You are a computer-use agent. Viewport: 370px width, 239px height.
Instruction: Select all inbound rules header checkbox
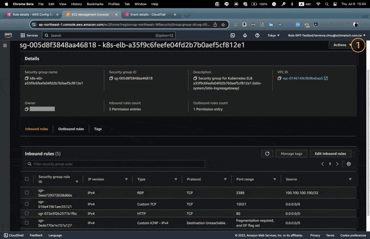click(x=27, y=179)
